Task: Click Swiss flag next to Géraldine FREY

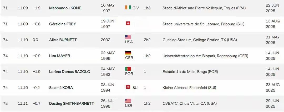Action: [x=128, y=23]
